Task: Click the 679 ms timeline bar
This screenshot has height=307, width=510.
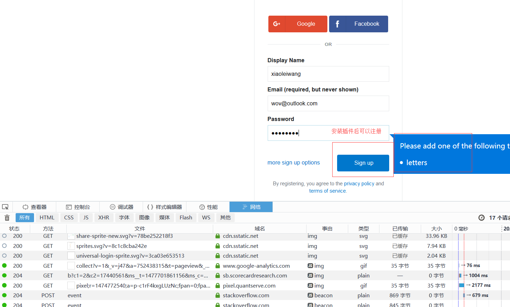Action: pos(464,295)
